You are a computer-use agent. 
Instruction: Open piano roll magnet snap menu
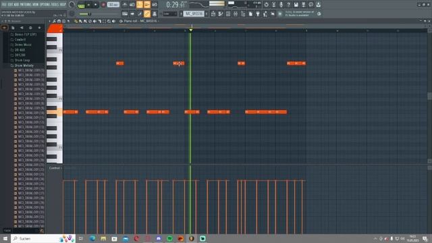tap(59, 21)
